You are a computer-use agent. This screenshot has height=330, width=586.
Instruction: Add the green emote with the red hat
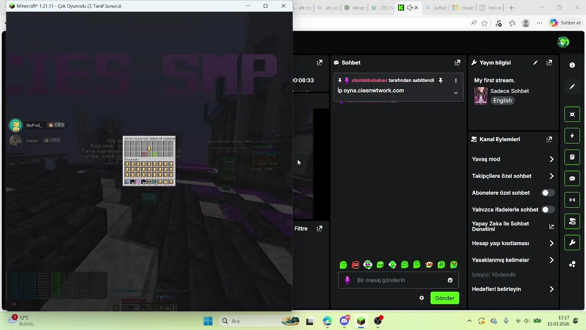(x=429, y=264)
